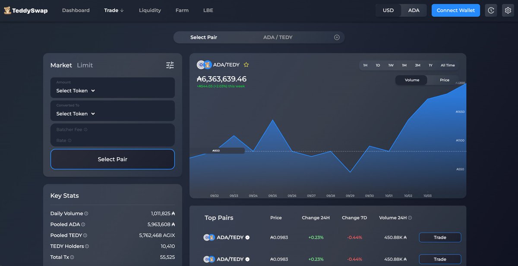Click the 09/29 date on chart axis
The image size is (518, 266).
[350, 196]
